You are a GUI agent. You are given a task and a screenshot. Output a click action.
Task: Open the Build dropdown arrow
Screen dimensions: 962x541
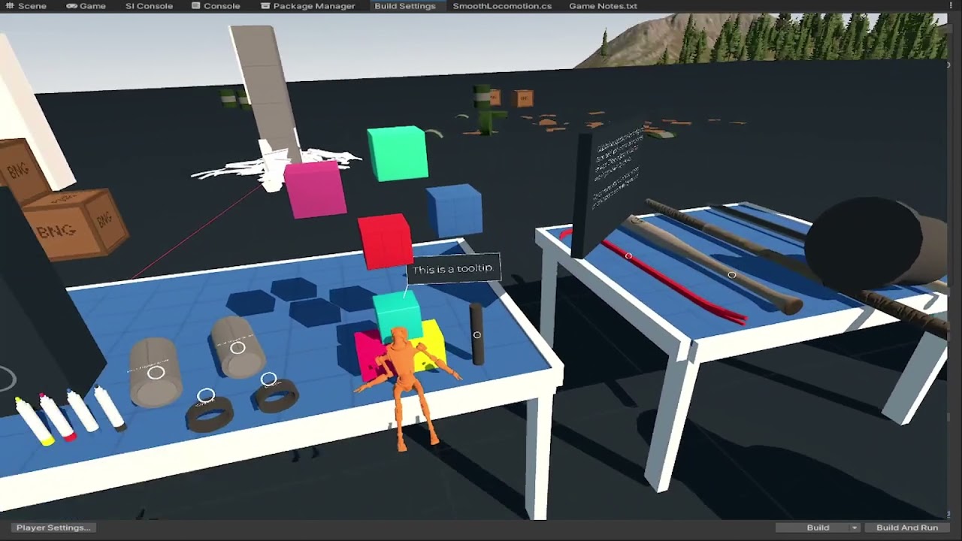(854, 527)
